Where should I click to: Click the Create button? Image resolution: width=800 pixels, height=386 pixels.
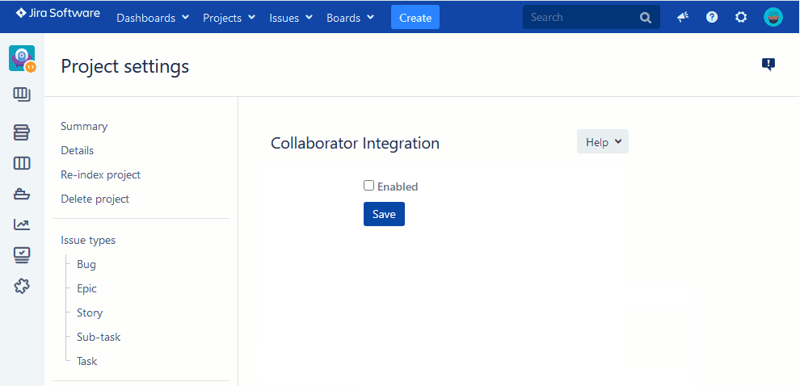pos(415,18)
